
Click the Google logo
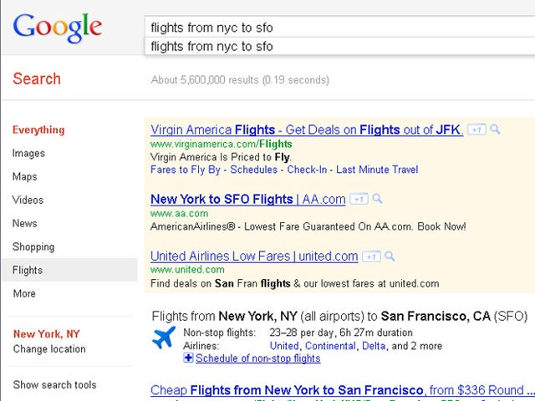58,27
